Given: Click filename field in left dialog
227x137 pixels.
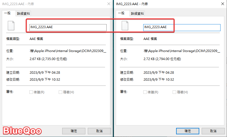Looking at the screenshot, I should [68, 27].
